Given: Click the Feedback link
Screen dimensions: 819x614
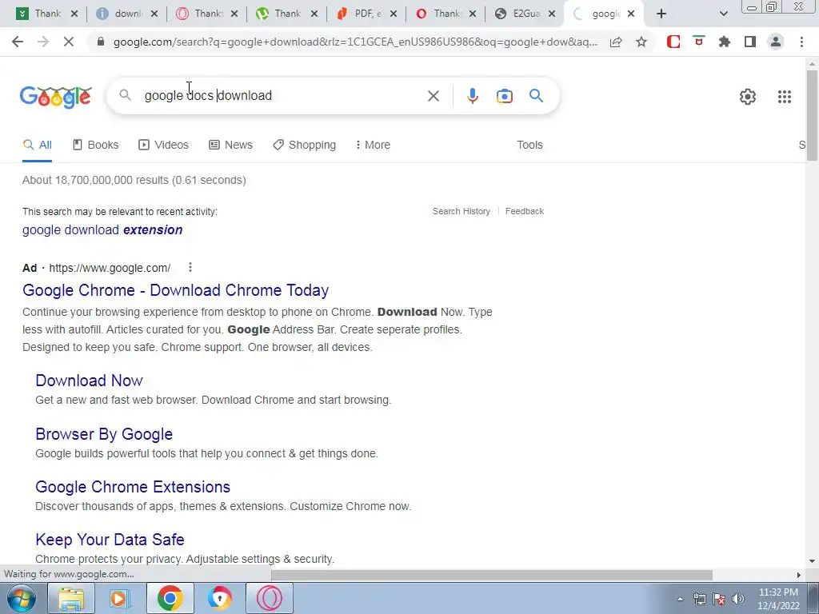Looking at the screenshot, I should pyautogui.click(x=525, y=211).
